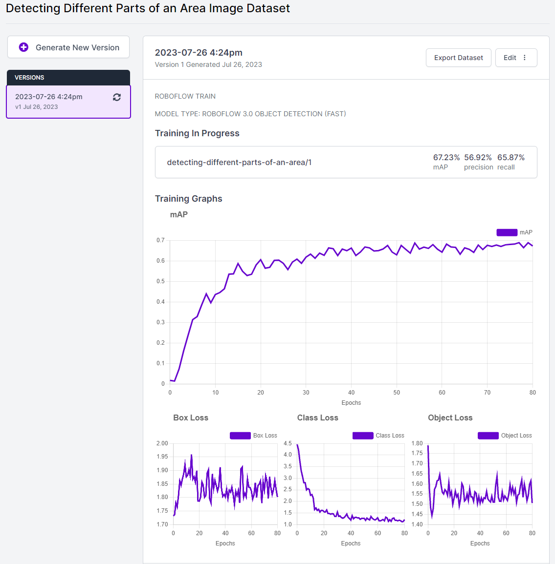The image size is (555, 564).
Task: Click the Object Loss chart
Action: [480, 483]
